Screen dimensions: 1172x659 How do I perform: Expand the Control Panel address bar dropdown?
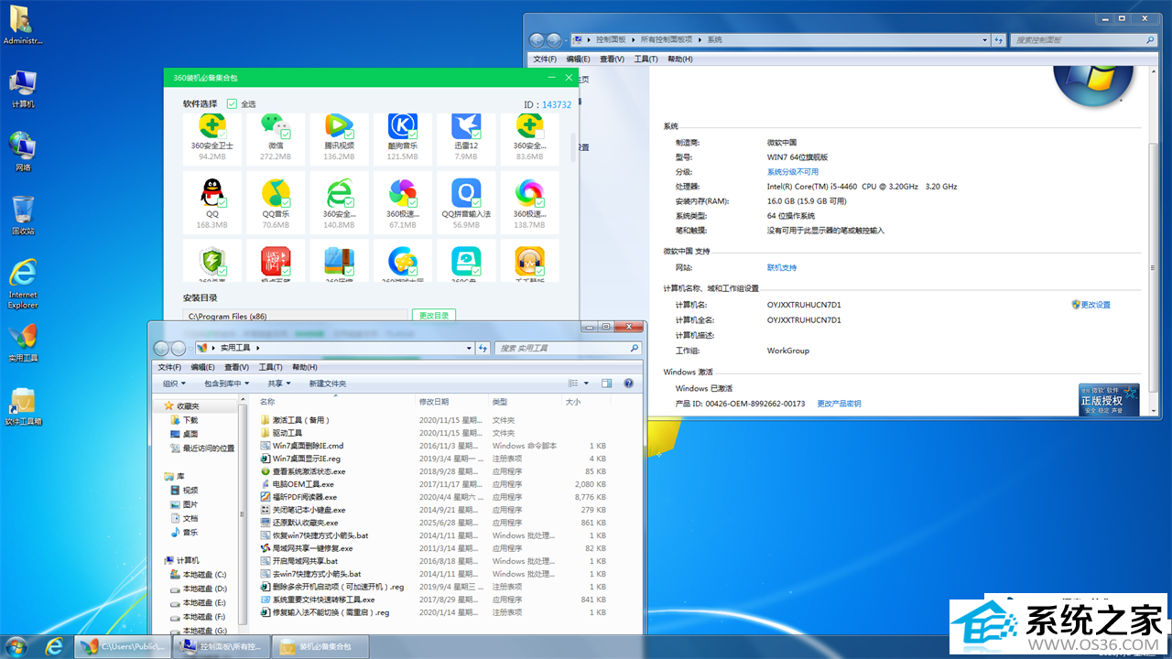click(x=985, y=40)
